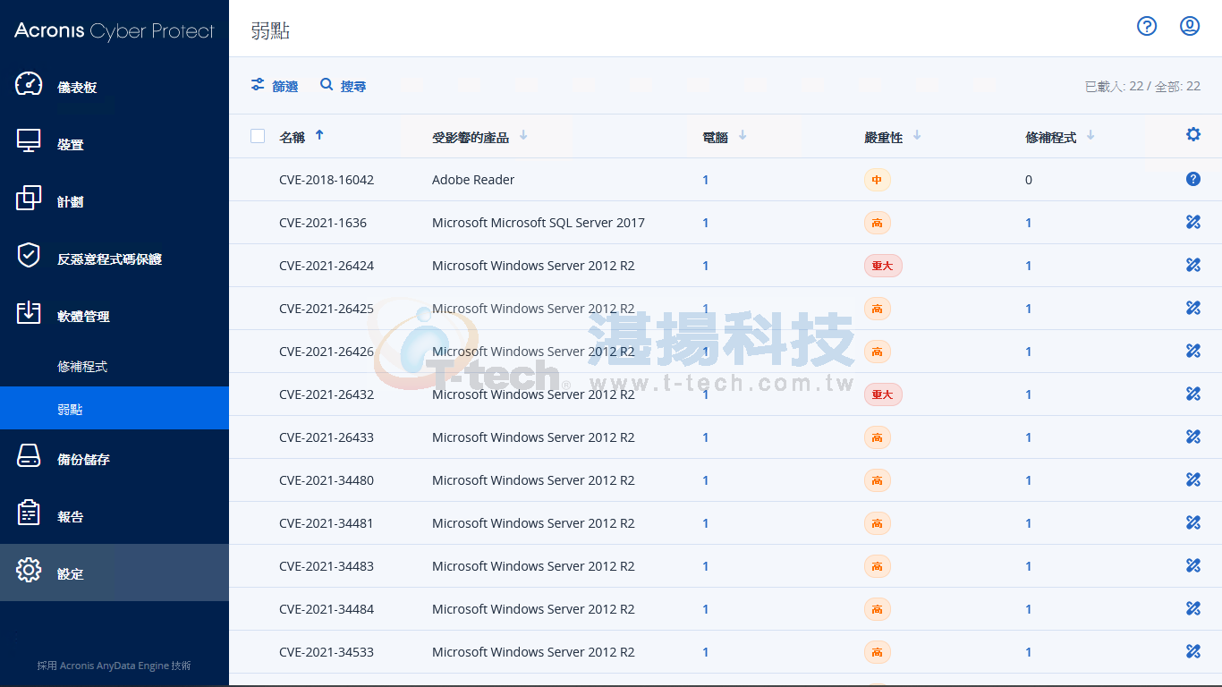Click the search magnifier icon

click(x=327, y=85)
